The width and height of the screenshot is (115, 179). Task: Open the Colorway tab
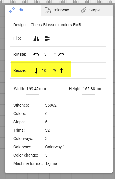(58, 10)
